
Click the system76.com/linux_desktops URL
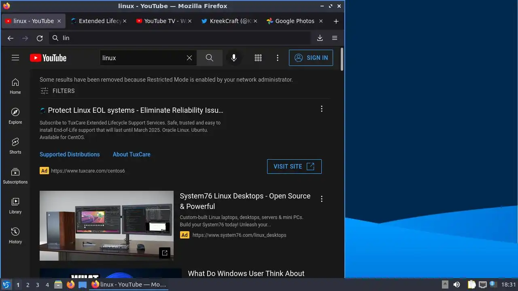tap(239, 235)
